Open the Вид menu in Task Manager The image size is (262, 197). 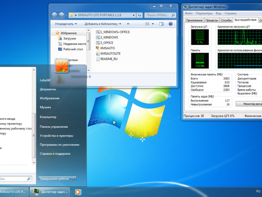coord(218,13)
